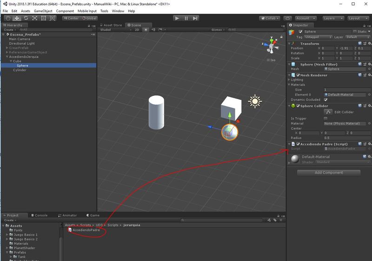Open scene effects image icon
The height and width of the screenshot is (261, 372).
[x=160, y=30]
